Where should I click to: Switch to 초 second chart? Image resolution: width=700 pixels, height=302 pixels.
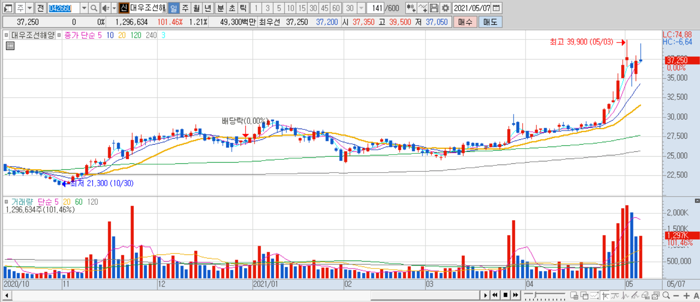pos(231,8)
